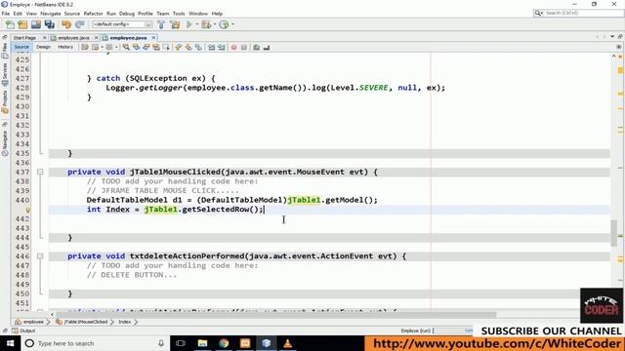Open the Profile Project dropdown arrow

click(232, 24)
